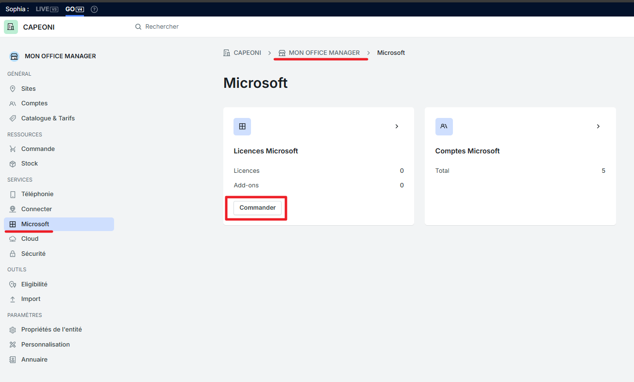
Task: Click the Sophia label in the top bar
Action: click(x=17, y=9)
